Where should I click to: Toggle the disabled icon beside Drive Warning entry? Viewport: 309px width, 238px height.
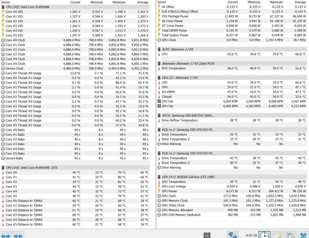[159, 144]
